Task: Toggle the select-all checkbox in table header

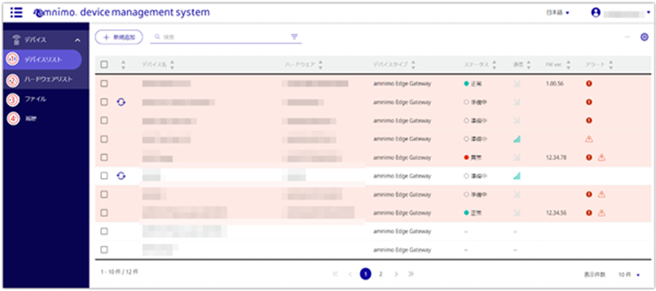Action: tap(104, 65)
